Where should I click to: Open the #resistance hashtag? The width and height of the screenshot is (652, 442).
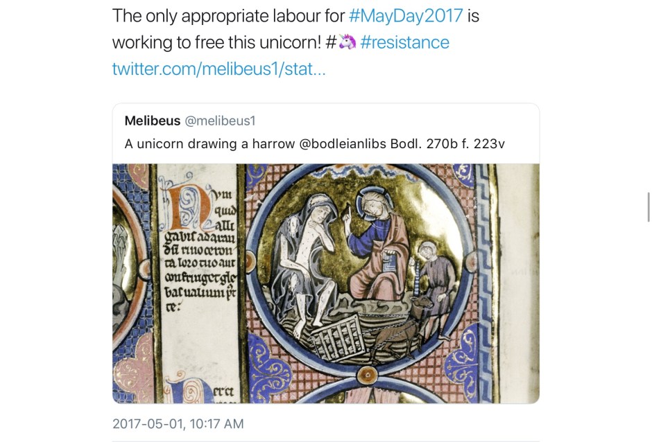(x=405, y=42)
